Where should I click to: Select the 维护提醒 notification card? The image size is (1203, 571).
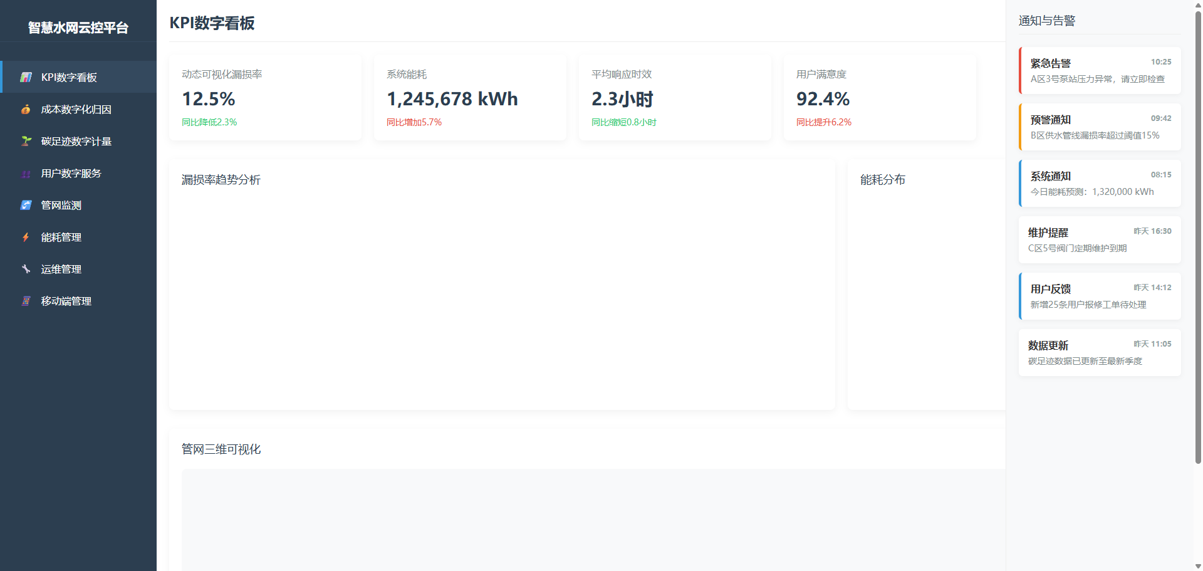tap(1100, 240)
